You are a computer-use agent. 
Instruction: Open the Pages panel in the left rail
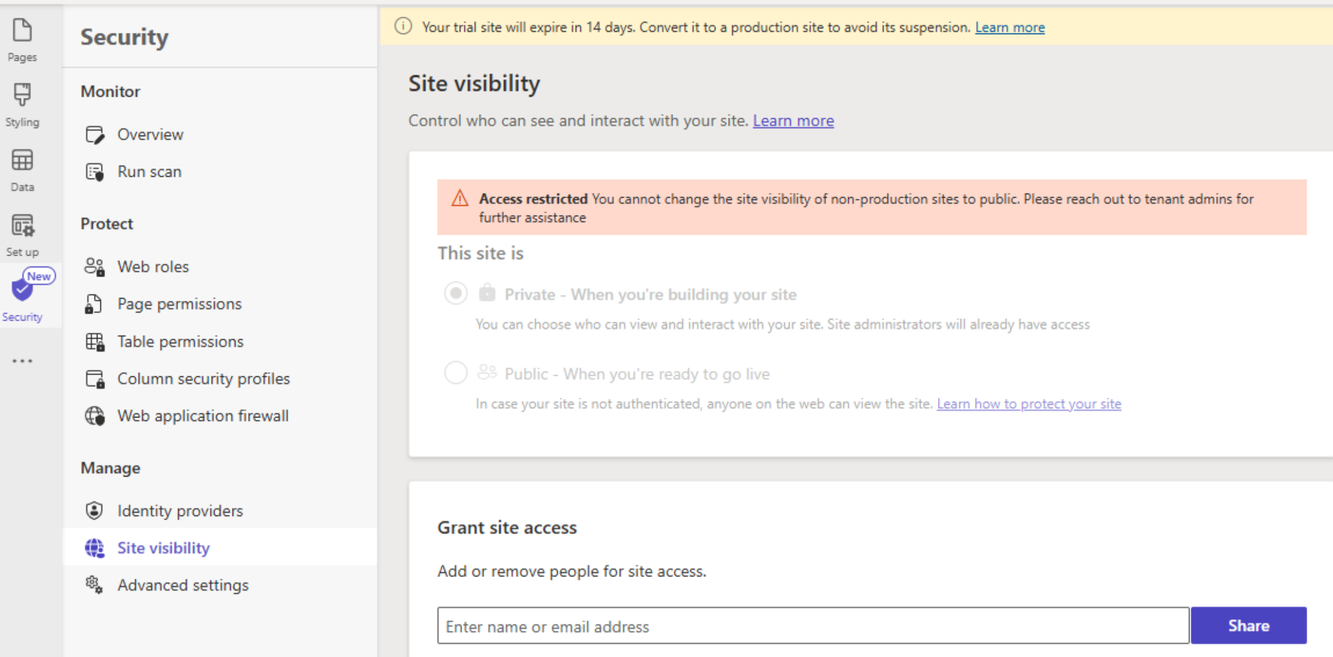[22, 37]
